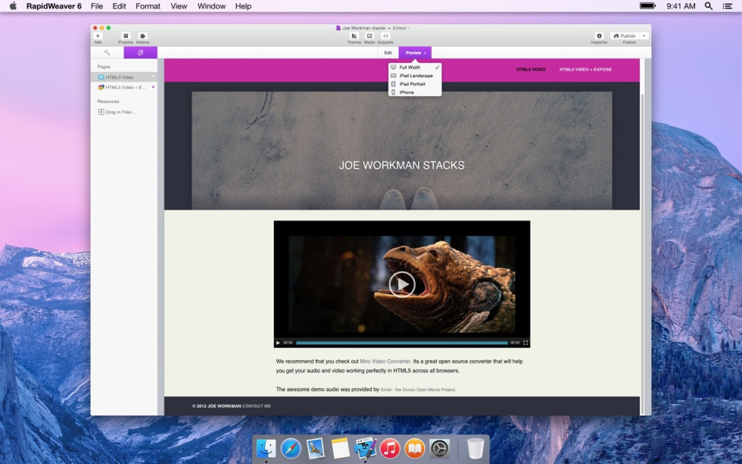Click the purple dot beside HTML5 Video + E...
742x464 pixels.
pos(153,87)
